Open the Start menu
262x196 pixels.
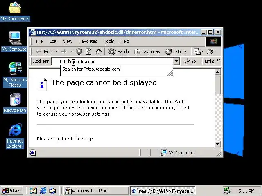(x=12, y=191)
